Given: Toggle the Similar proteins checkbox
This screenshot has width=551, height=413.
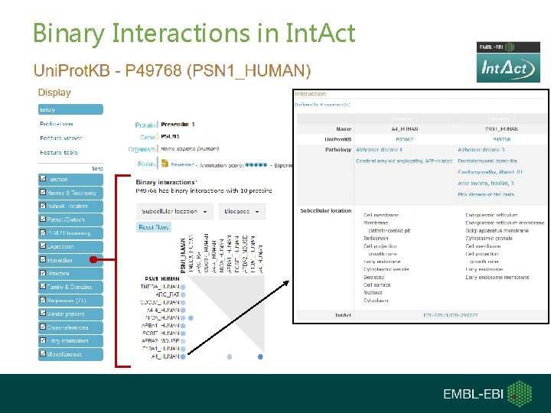Looking at the screenshot, I should pos(43,314).
